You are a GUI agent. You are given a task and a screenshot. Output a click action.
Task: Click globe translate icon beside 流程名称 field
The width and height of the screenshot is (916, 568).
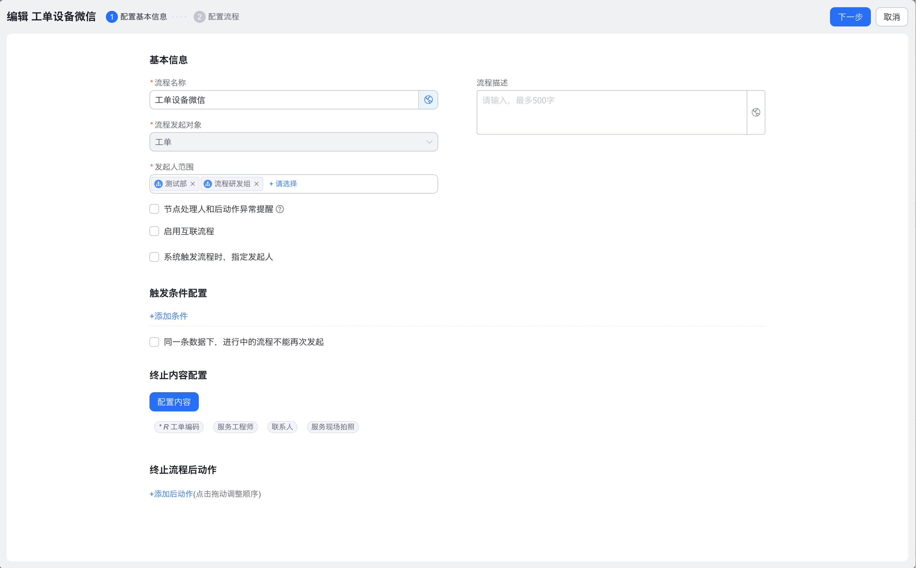pyautogui.click(x=428, y=99)
